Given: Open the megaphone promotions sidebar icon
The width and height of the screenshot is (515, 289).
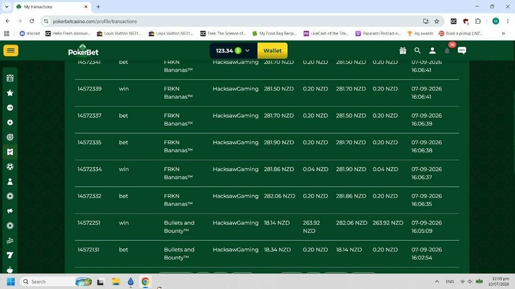Looking at the screenshot, I should tap(10, 211).
